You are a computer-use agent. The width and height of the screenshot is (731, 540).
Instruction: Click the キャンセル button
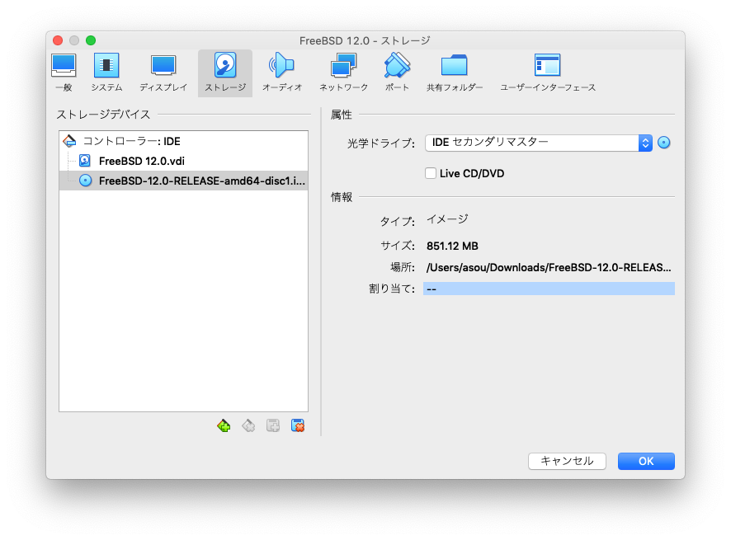[567, 461]
